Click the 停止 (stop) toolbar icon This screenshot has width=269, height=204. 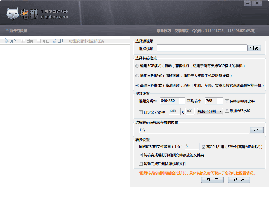[39, 41]
